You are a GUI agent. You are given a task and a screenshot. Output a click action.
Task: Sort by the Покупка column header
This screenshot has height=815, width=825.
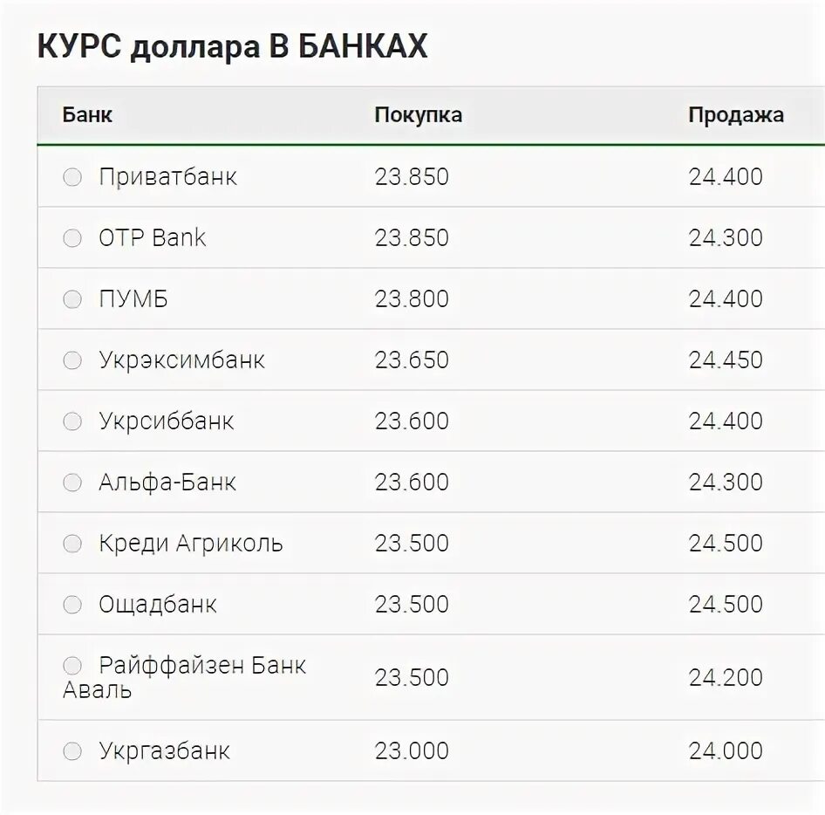[419, 115]
